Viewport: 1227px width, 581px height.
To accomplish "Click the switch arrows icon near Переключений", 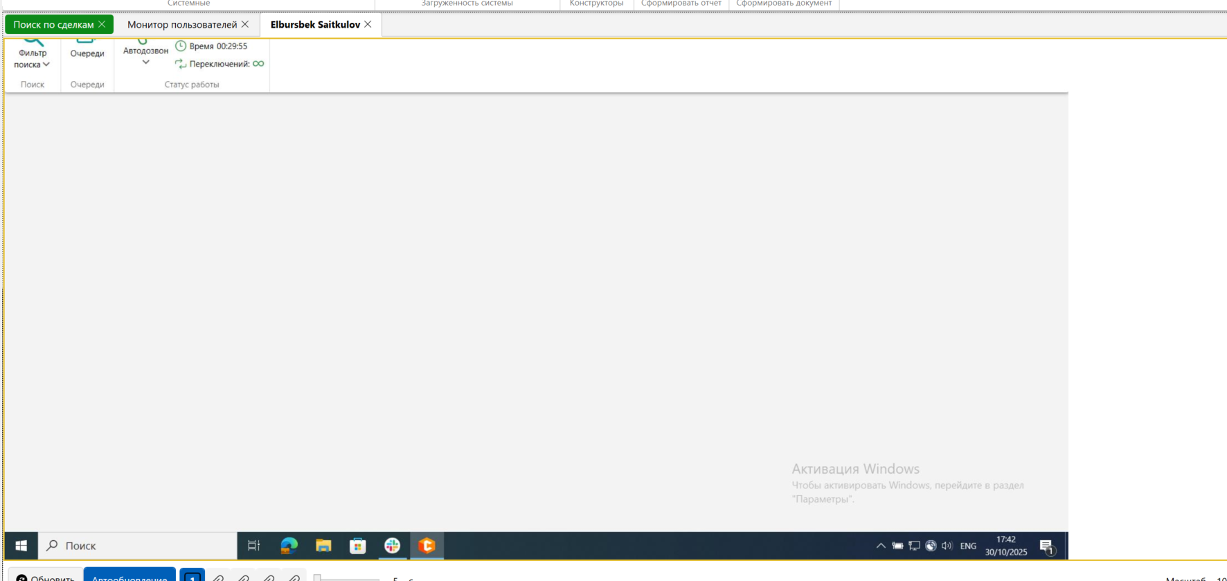I will [x=181, y=64].
